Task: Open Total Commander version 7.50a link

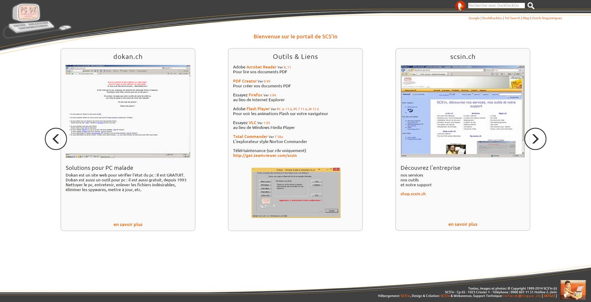Action: (279, 137)
